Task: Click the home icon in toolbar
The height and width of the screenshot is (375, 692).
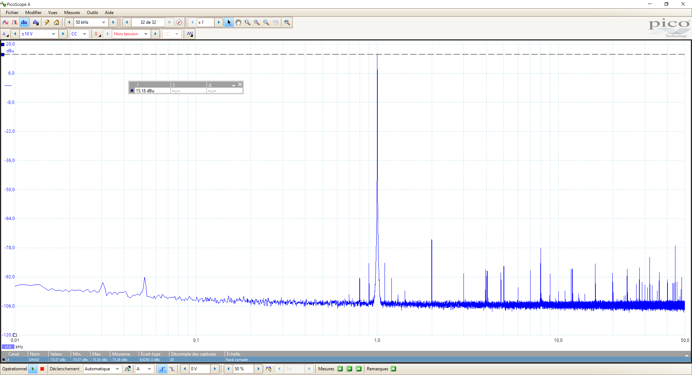Action: coord(57,22)
